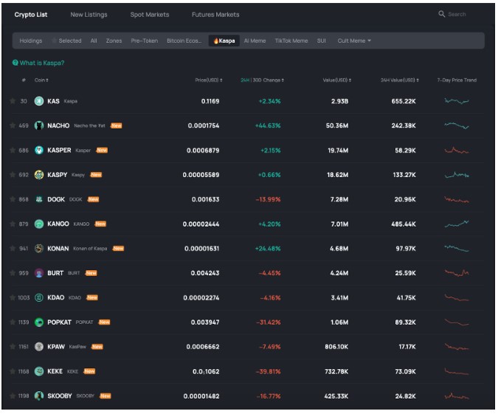
Task: Open the What is Kaspa? link
Action: coord(42,63)
